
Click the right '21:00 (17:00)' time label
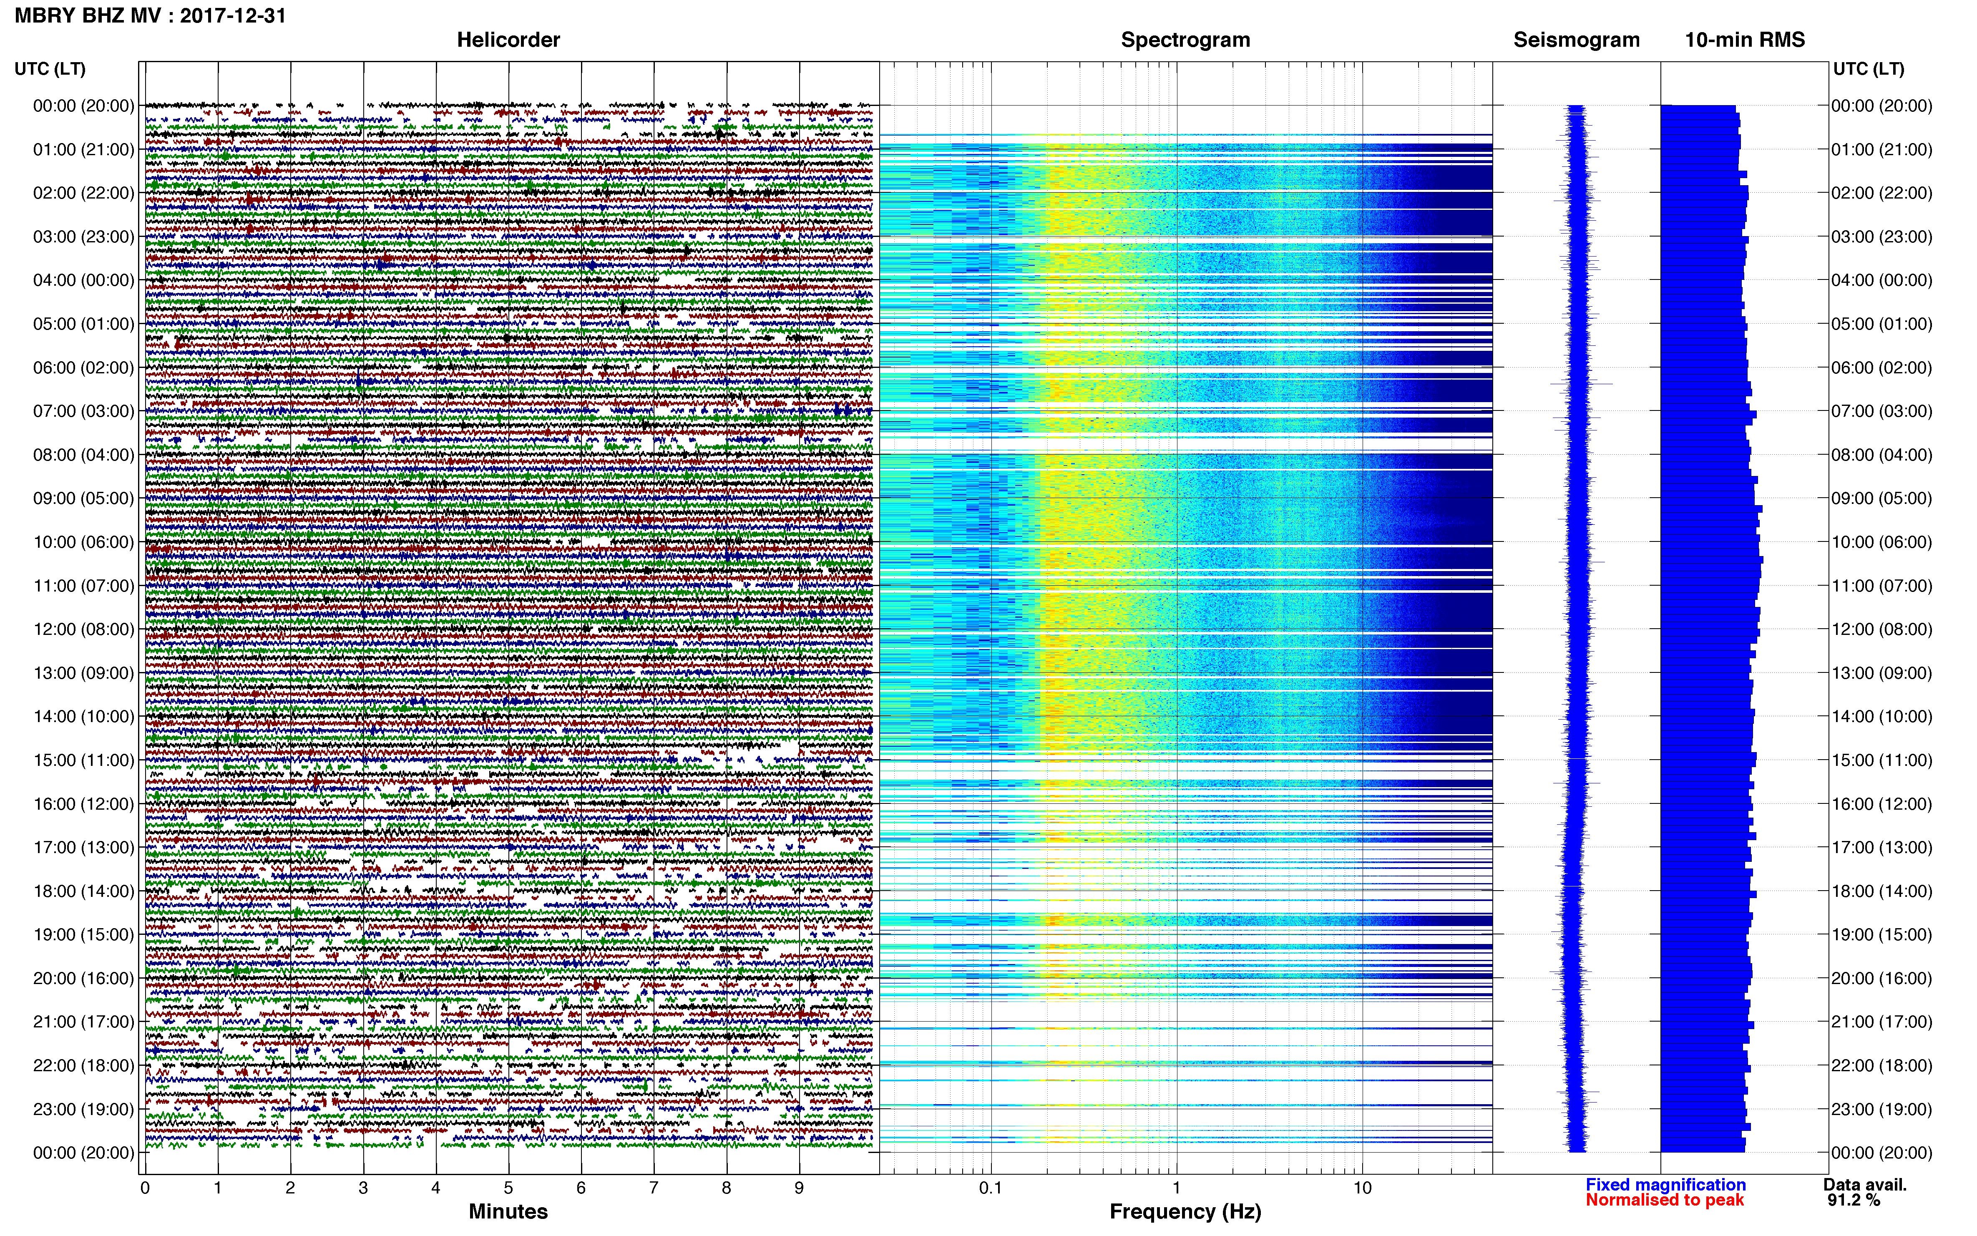[1881, 1022]
